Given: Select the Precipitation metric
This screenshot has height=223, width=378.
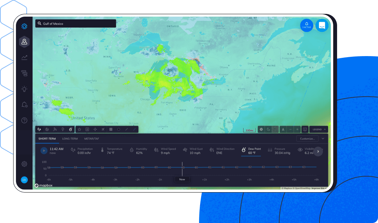Looking at the screenshot, I should [x=82, y=151].
